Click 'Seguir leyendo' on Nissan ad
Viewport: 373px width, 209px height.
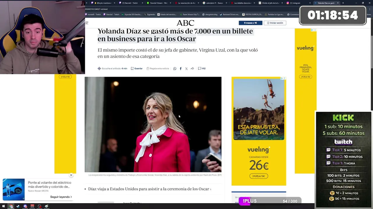tap(61, 197)
